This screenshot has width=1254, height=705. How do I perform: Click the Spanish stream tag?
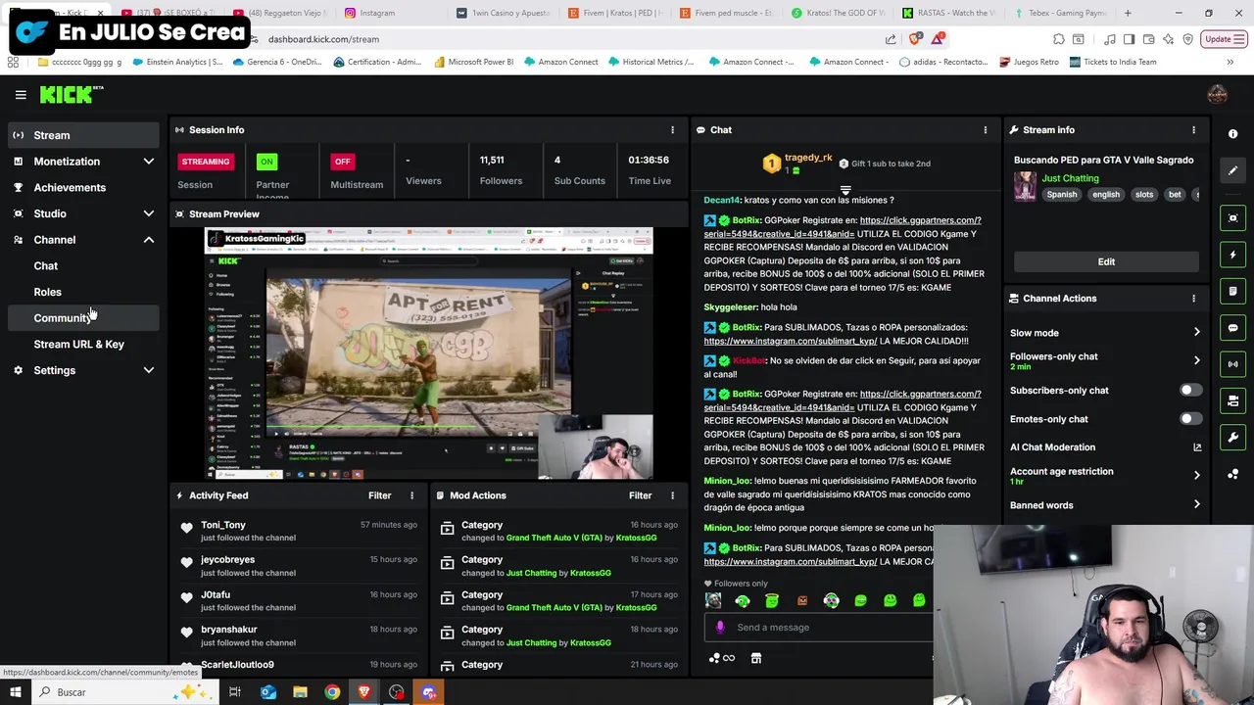pyautogui.click(x=1061, y=195)
